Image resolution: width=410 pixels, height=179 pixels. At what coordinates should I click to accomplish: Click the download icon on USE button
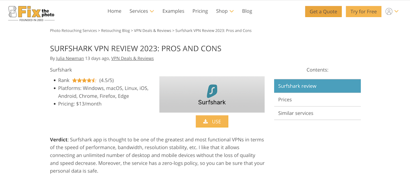tap(206, 121)
